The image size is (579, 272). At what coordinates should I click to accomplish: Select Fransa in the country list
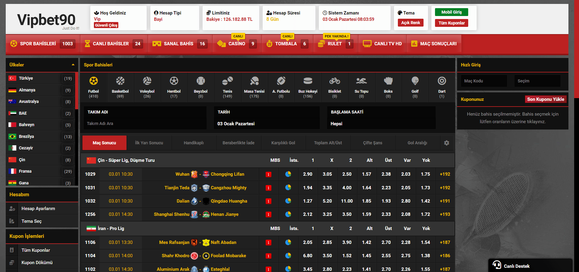(40, 171)
